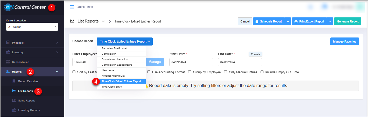368x117 pixels.
Task: Click the Quick Links hamburger icon
Action: (72, 7)
